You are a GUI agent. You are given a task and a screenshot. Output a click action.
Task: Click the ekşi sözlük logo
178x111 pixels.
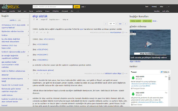(x=9, y=6)
